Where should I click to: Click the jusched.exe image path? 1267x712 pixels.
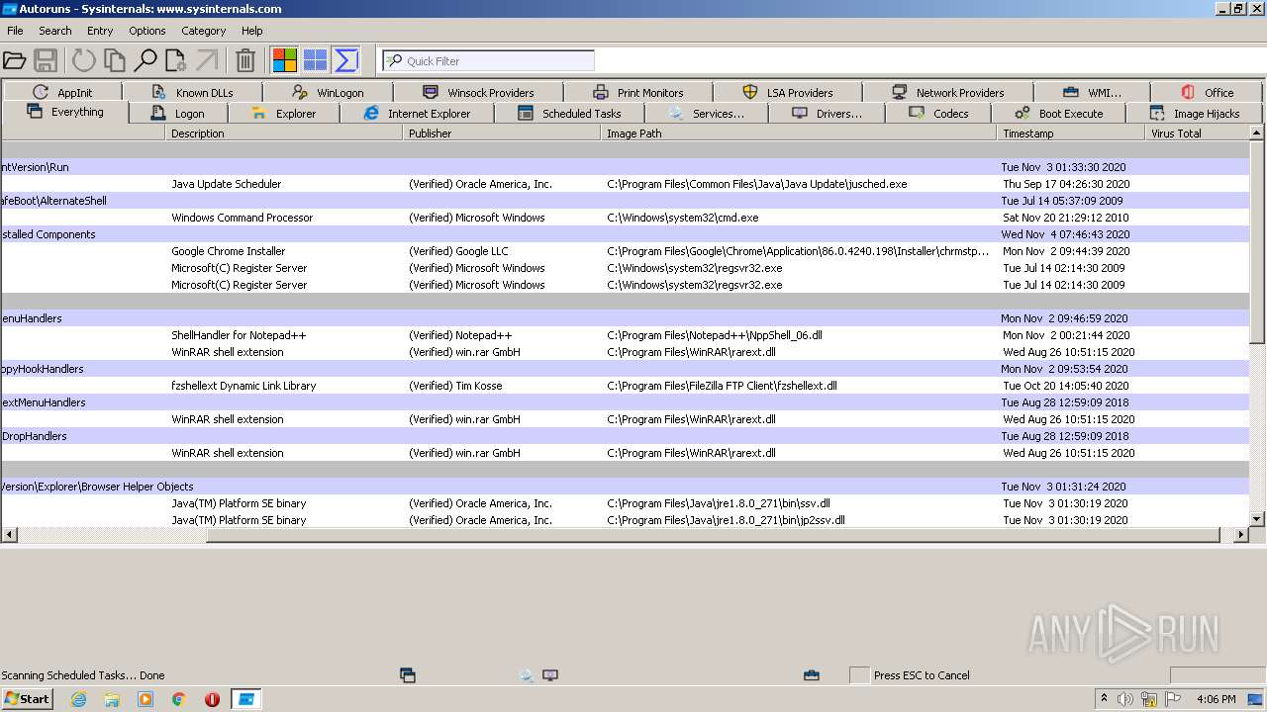tap(756, 184)
